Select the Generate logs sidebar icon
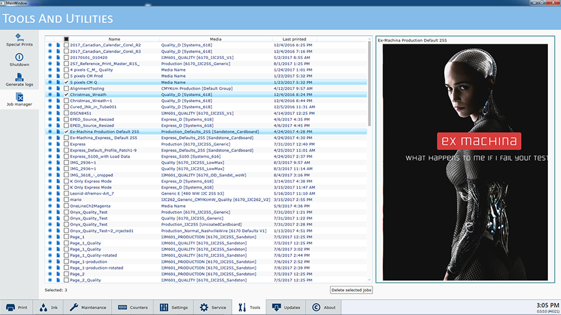Screen dimensions: 561x315 pyautogui.click(x=20, y=77)
